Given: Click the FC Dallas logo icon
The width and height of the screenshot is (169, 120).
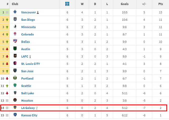Looking at the screenshot, I should [x=15, y=41].
